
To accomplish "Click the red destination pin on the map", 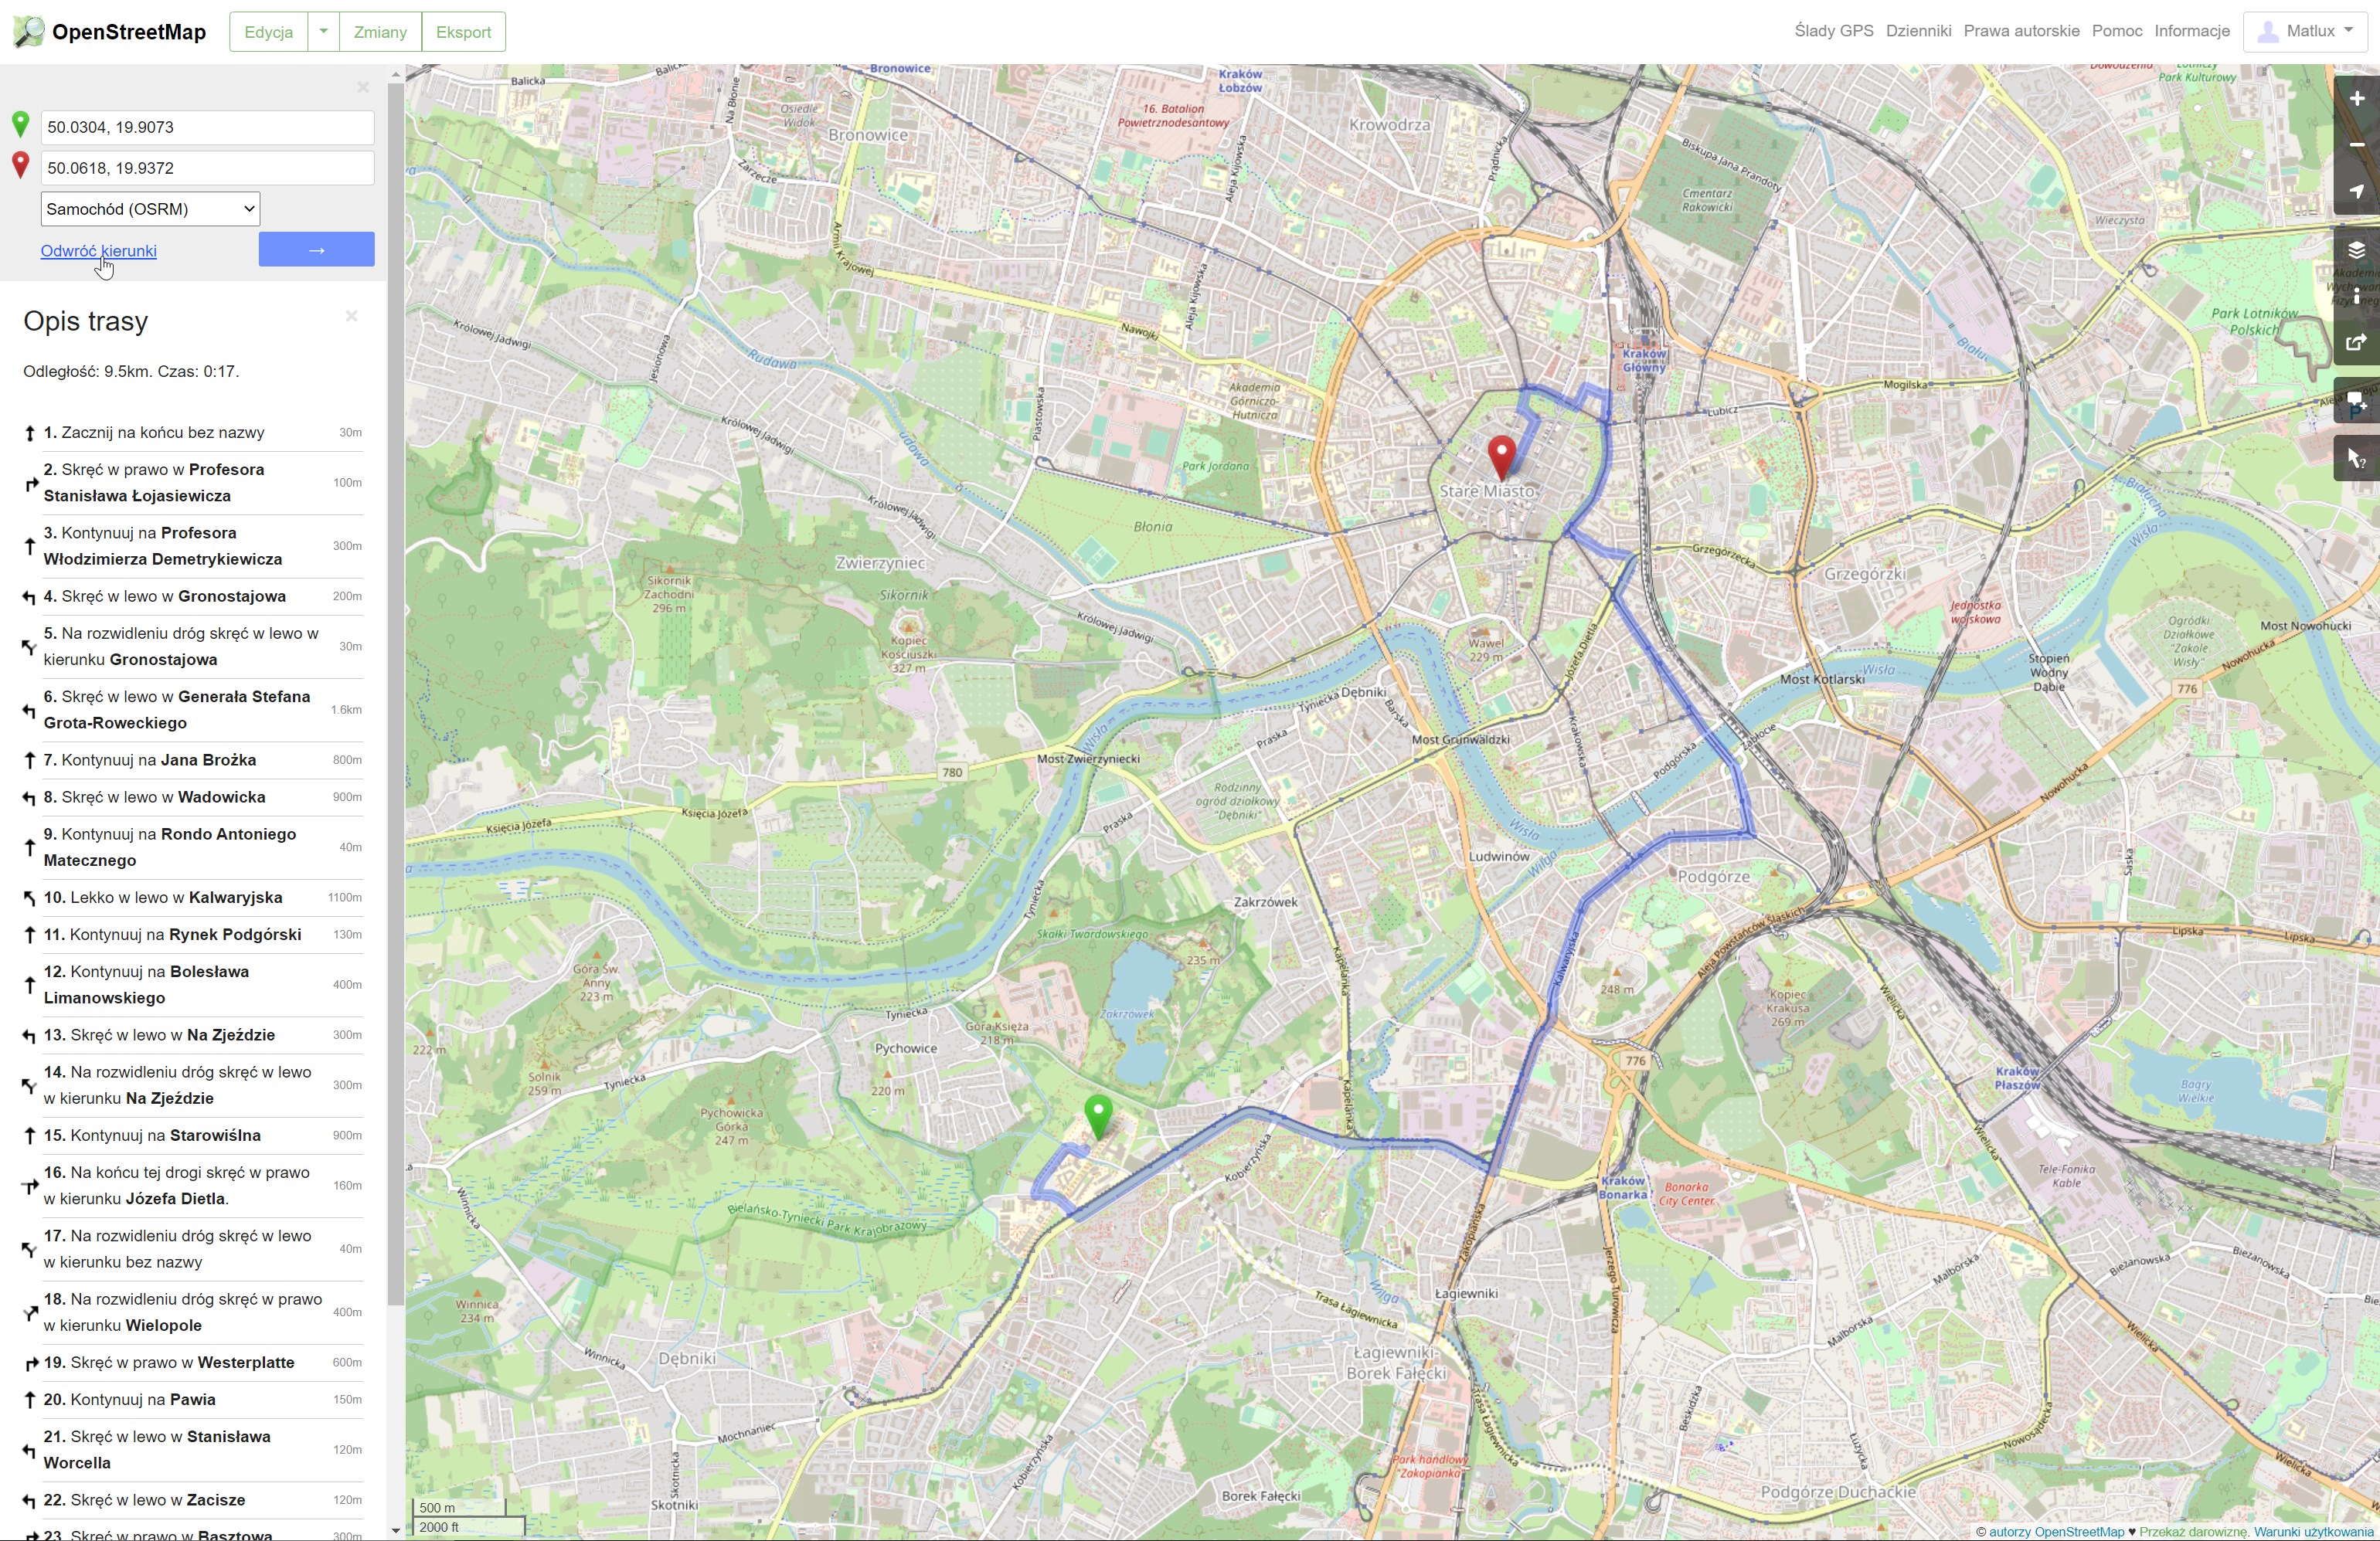I will click(1501, 458).
